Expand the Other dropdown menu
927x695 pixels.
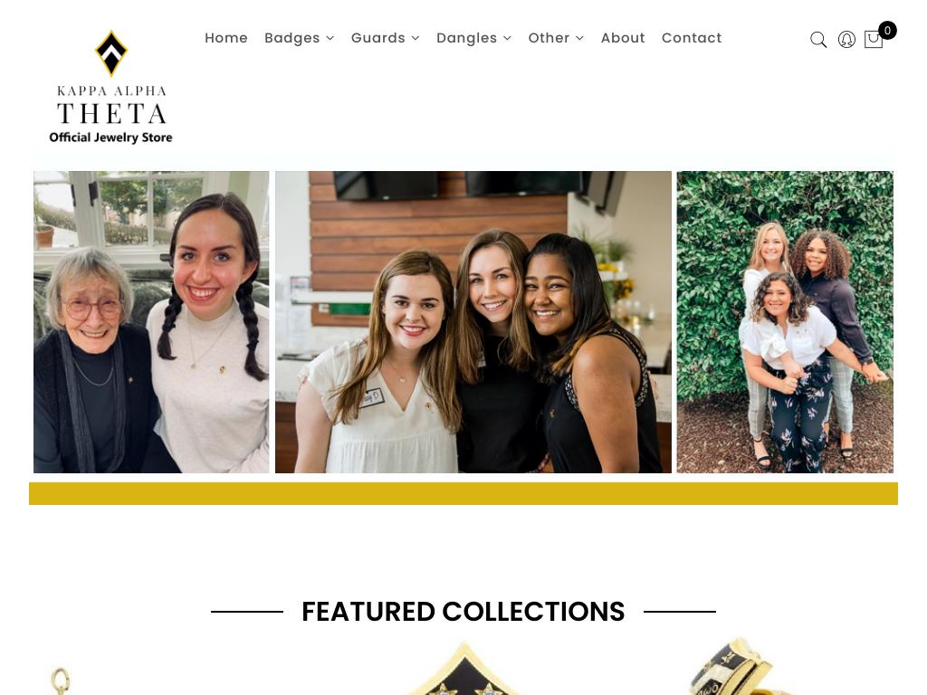(556, 38)
